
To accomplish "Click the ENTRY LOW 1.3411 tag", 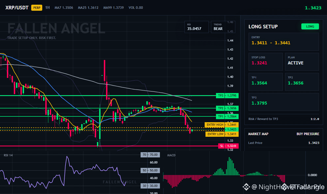I will 222,134.
